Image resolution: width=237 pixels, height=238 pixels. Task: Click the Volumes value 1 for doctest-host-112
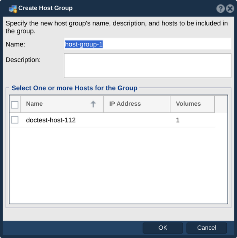point(178,120)
